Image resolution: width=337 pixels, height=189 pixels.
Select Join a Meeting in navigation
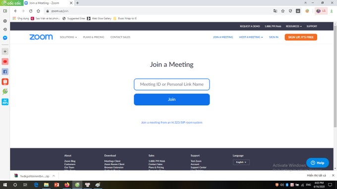223,37
